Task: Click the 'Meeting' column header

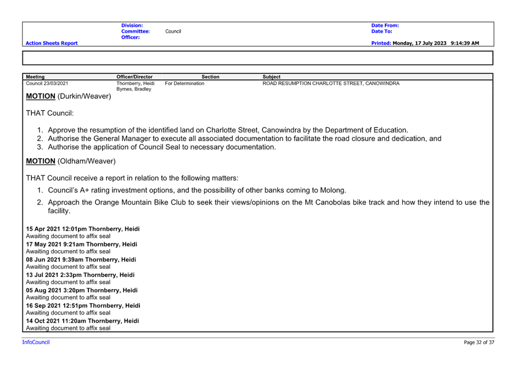Action: tap(35, 77)
